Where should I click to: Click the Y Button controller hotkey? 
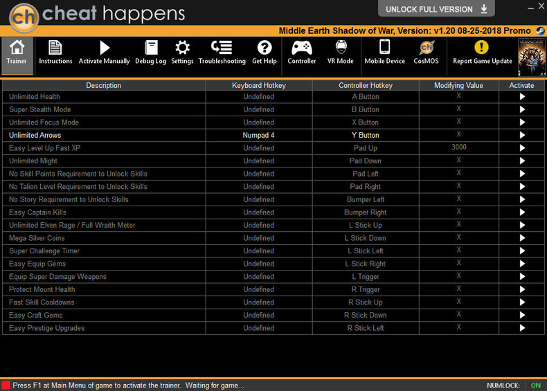pos(366,136)
